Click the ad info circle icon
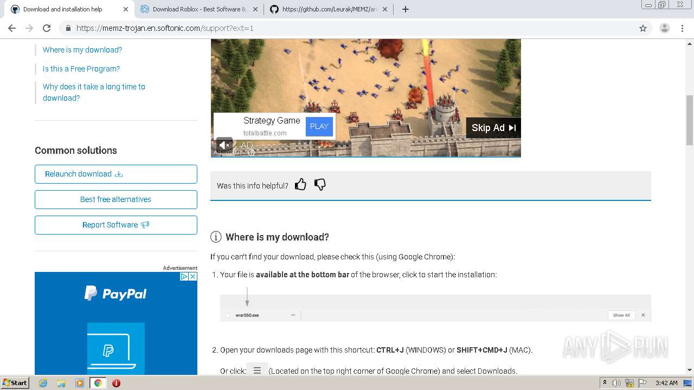The width and height of the screenshot is (694, 390). pyautogui.click(x=251, y=152)
